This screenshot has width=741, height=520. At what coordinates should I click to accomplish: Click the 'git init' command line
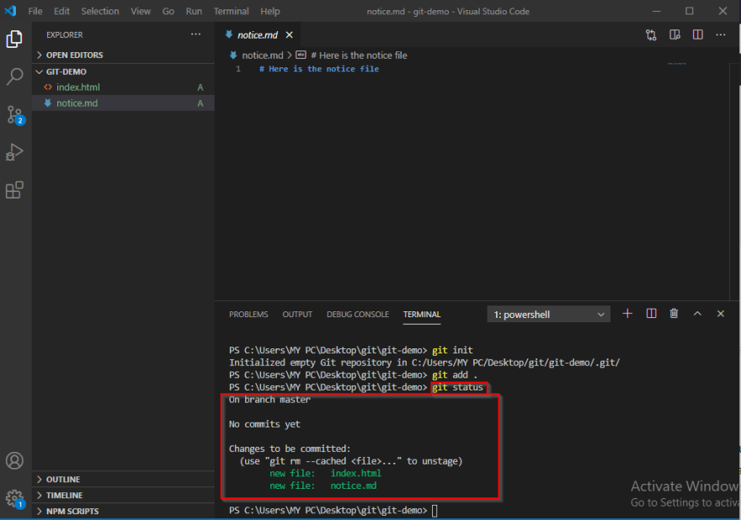pos(350,350)
